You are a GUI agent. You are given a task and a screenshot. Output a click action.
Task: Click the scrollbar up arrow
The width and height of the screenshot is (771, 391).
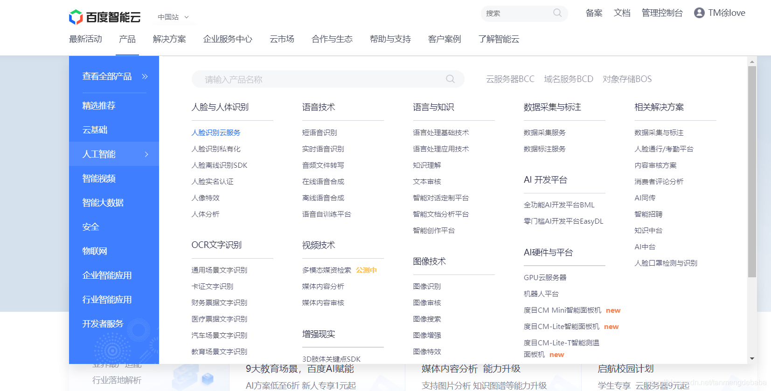752,62
